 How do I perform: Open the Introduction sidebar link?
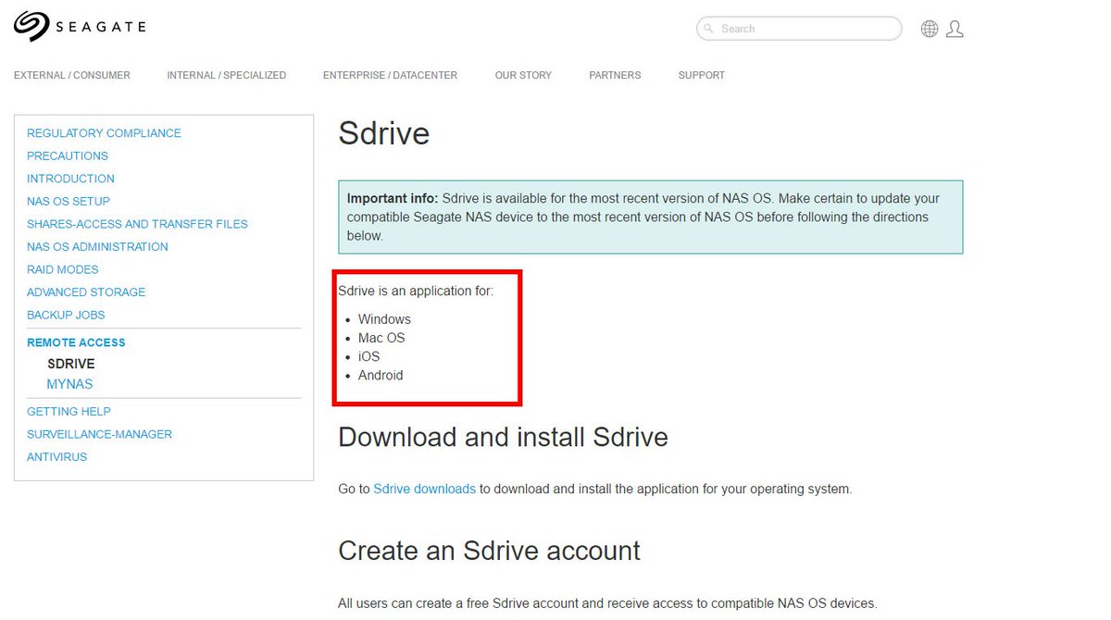point(70,179)
